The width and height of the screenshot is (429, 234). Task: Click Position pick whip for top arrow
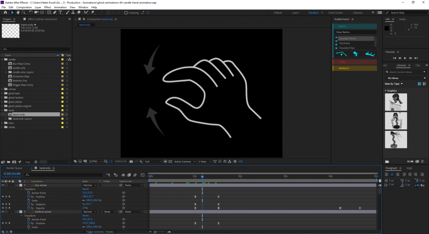pyautogui.click(x=124, y=197)
